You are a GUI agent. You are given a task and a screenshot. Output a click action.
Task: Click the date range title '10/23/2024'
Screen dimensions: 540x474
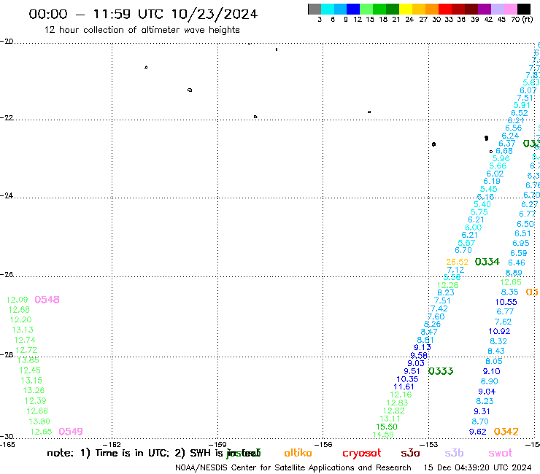215,14
